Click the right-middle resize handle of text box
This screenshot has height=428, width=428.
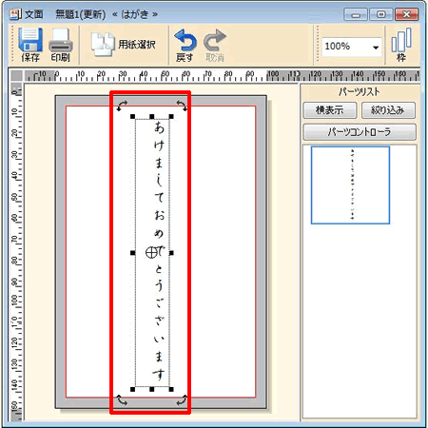(171, 253)
